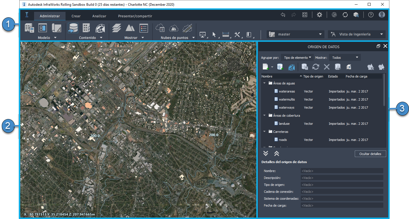Click the shared model cube icon
The width and height of the screenshot is (409, 219).
(356, 15)
